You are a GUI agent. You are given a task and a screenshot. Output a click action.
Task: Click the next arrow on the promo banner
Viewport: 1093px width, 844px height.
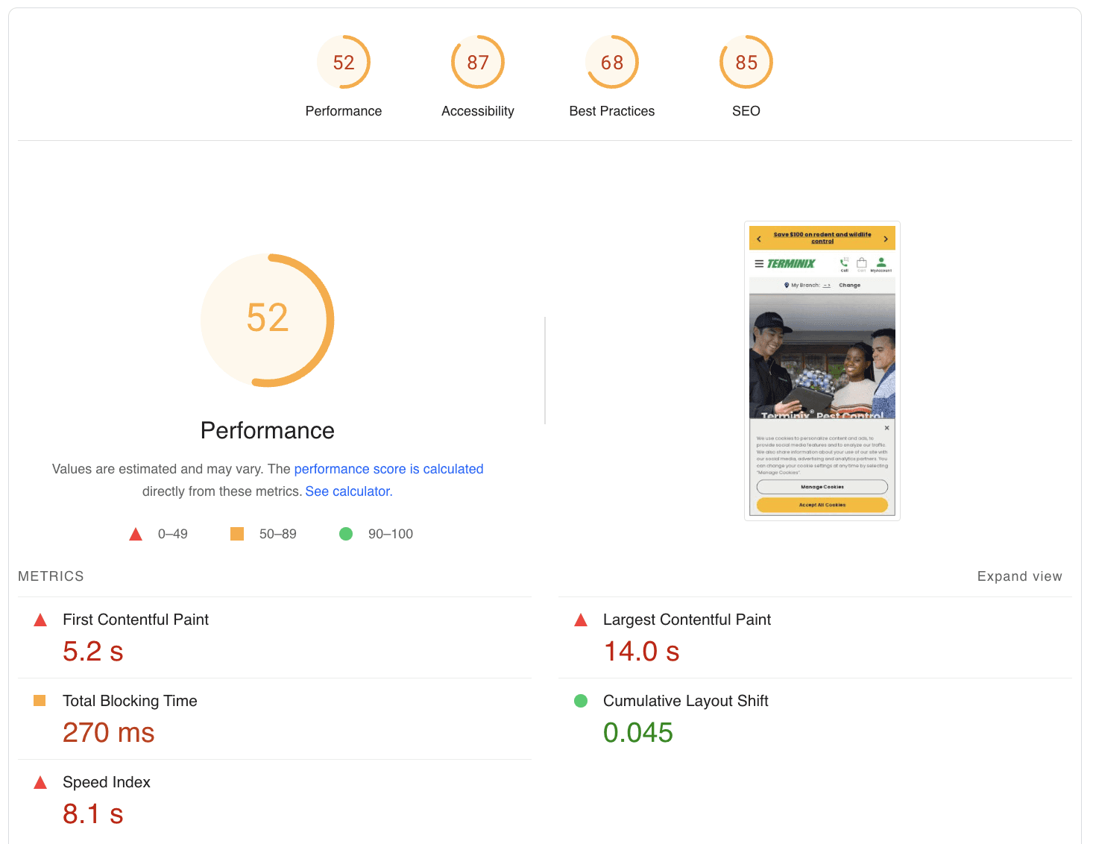(886, 237)
